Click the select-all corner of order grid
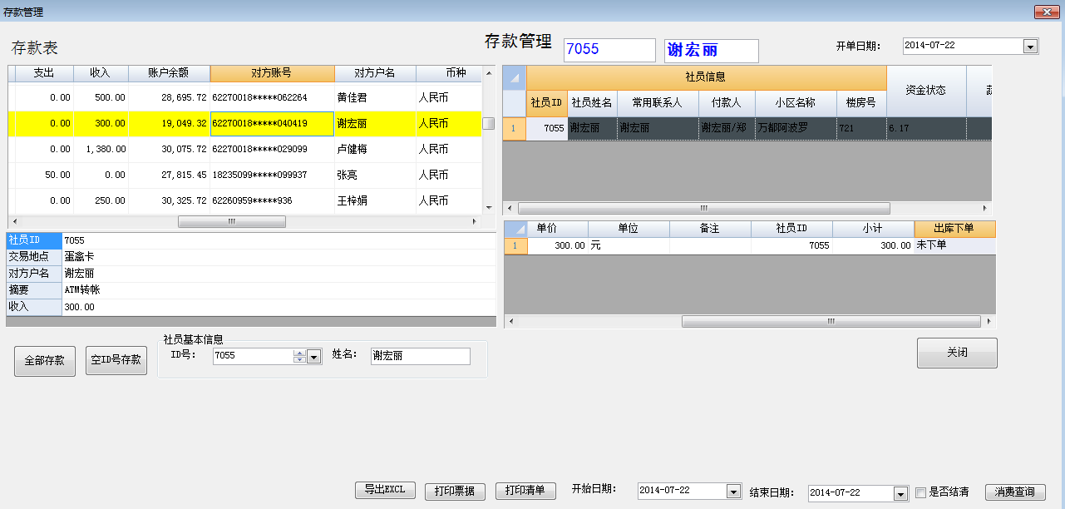 515,229
